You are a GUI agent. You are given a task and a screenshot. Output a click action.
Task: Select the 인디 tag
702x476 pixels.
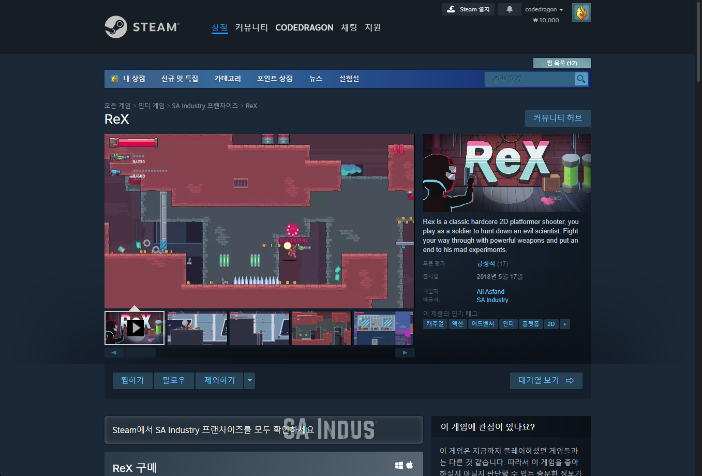(x=509, y=324)
